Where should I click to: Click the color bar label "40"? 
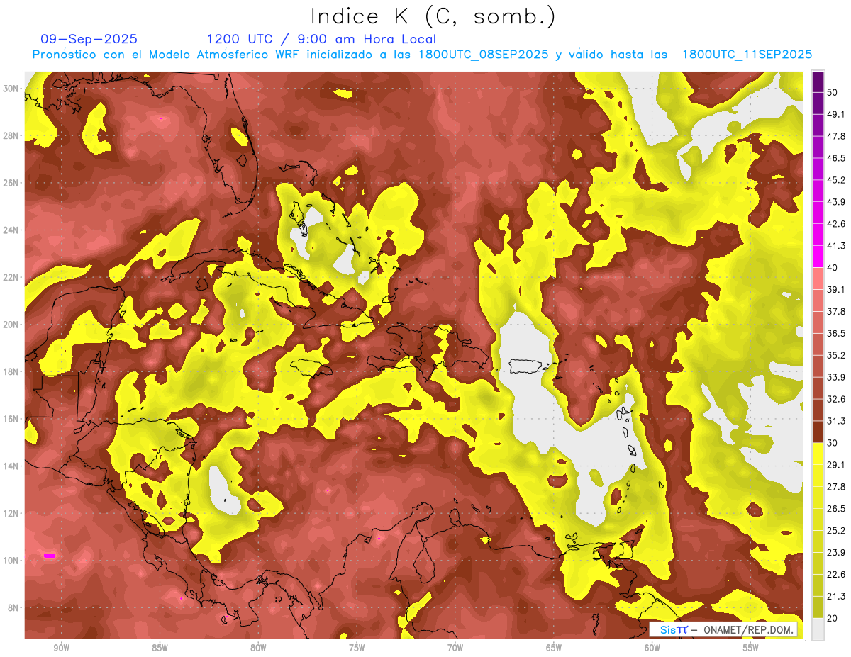click(833, 268)
